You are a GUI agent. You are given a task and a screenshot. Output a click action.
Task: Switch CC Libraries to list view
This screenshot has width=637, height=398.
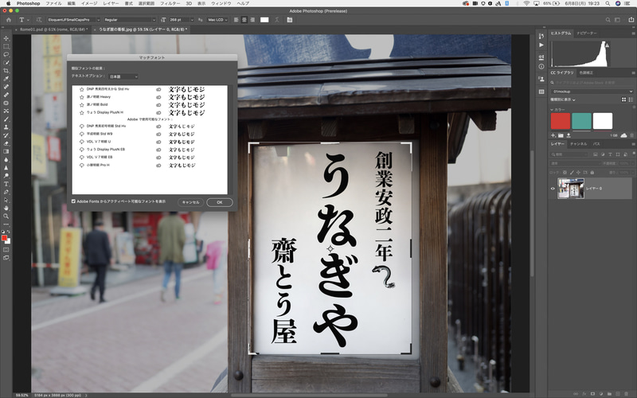coord(631,99)
